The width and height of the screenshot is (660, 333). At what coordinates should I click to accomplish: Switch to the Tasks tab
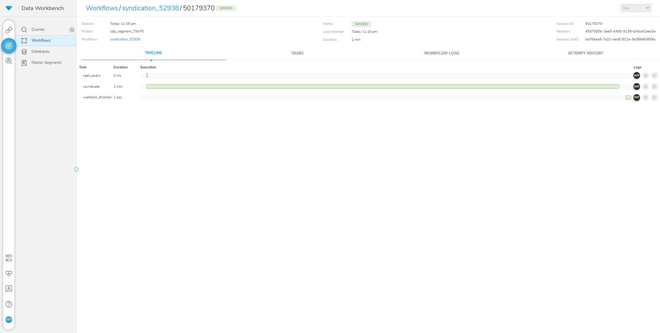point(297,53)
